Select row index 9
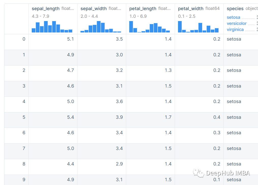The height and width of the screenshot is (185, 258). [x=24, y=180]
